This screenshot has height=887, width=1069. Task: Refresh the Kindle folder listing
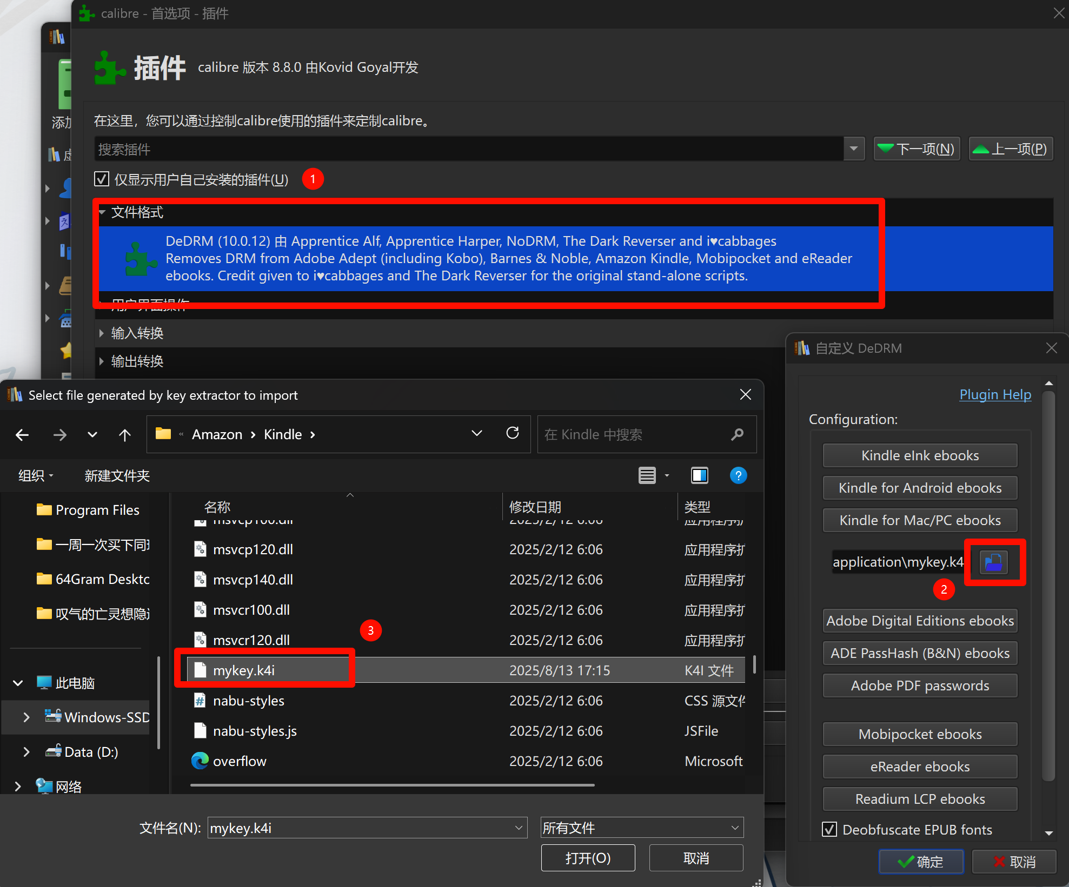[x=513, y=433]
